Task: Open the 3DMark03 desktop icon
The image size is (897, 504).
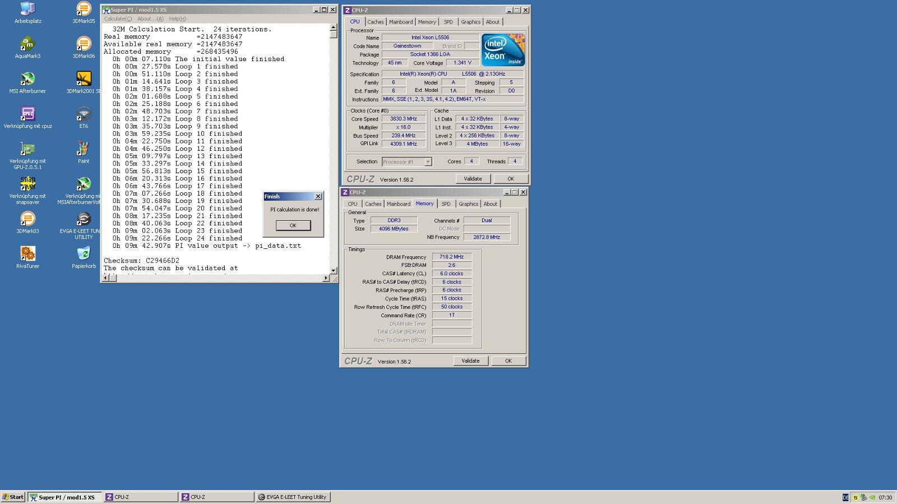Action: (27, 219)
